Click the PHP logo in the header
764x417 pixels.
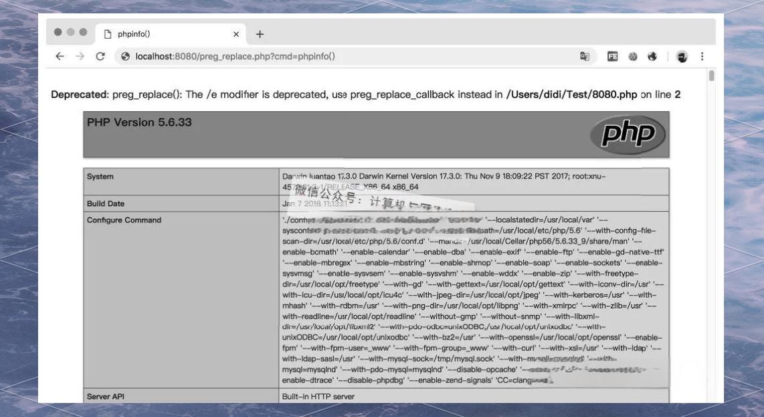(628, 135)
